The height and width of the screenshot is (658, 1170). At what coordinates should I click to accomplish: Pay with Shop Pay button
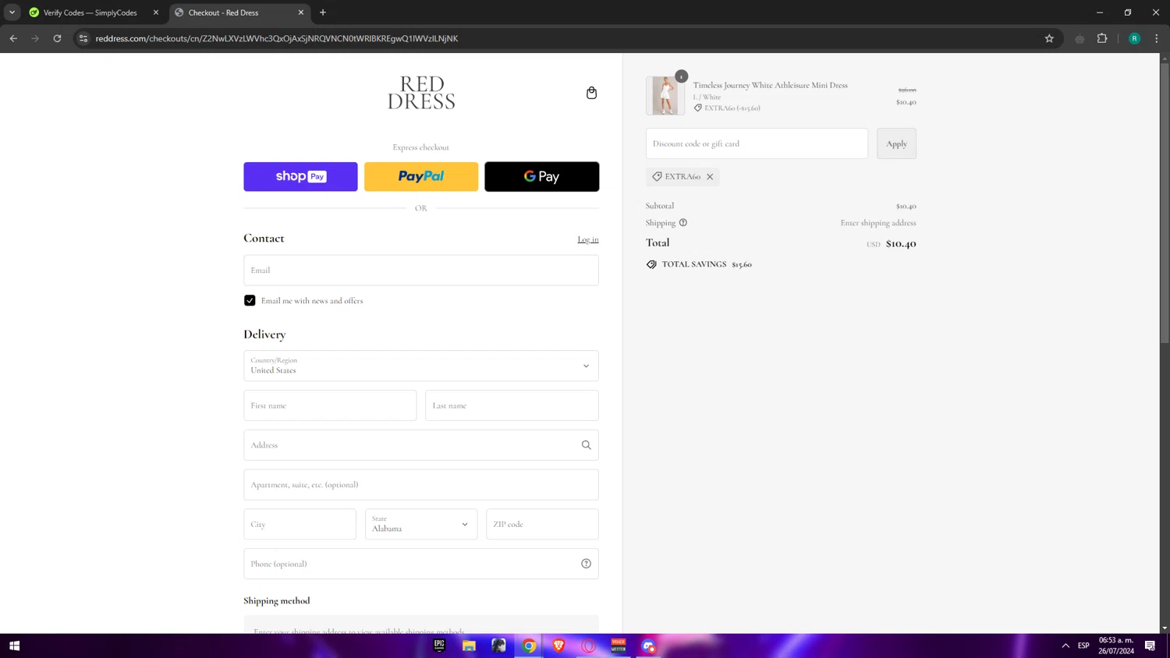pyautogui.click(x=300, y=177)
